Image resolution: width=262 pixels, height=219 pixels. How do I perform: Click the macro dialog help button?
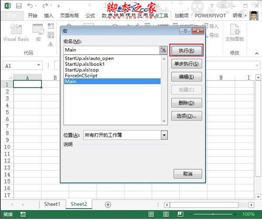[185, 31]
